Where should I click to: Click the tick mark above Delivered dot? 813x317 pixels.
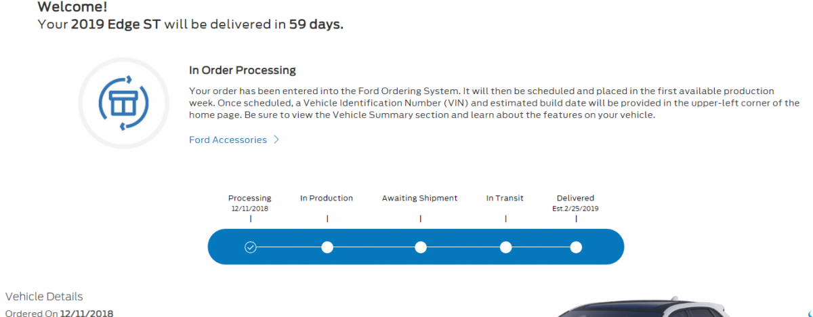576,219
